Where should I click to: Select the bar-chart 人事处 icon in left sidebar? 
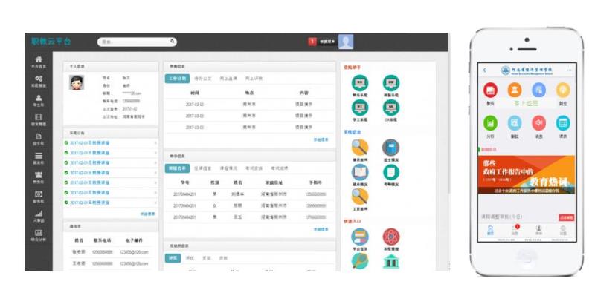click(39, 214)
